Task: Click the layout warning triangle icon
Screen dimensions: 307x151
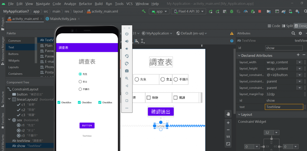Action: pyautogui.click(x=232, y=33)
